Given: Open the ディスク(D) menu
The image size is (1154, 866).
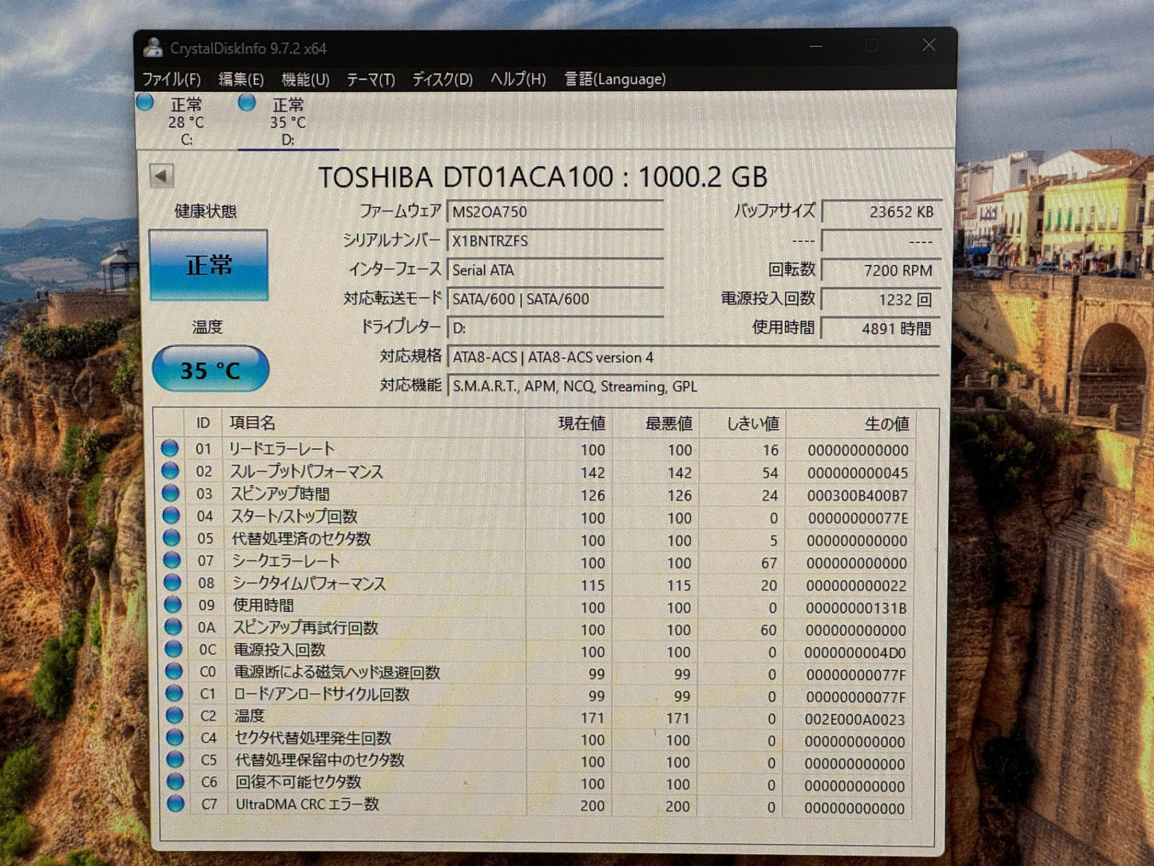Looking at the screenshot, I should coord(442,79).
